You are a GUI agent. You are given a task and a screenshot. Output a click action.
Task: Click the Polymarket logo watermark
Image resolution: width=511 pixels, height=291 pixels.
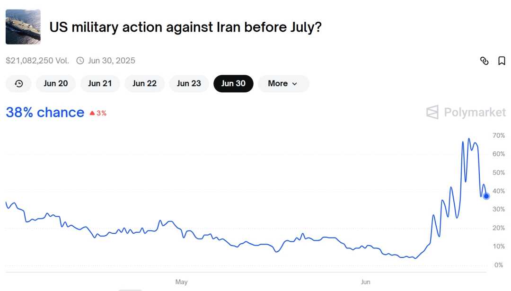coord(466,112)
